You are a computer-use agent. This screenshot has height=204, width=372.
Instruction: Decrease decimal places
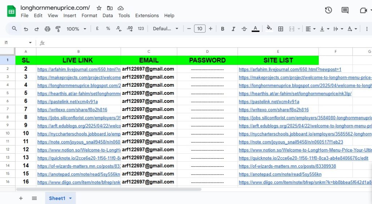[119, 29]
